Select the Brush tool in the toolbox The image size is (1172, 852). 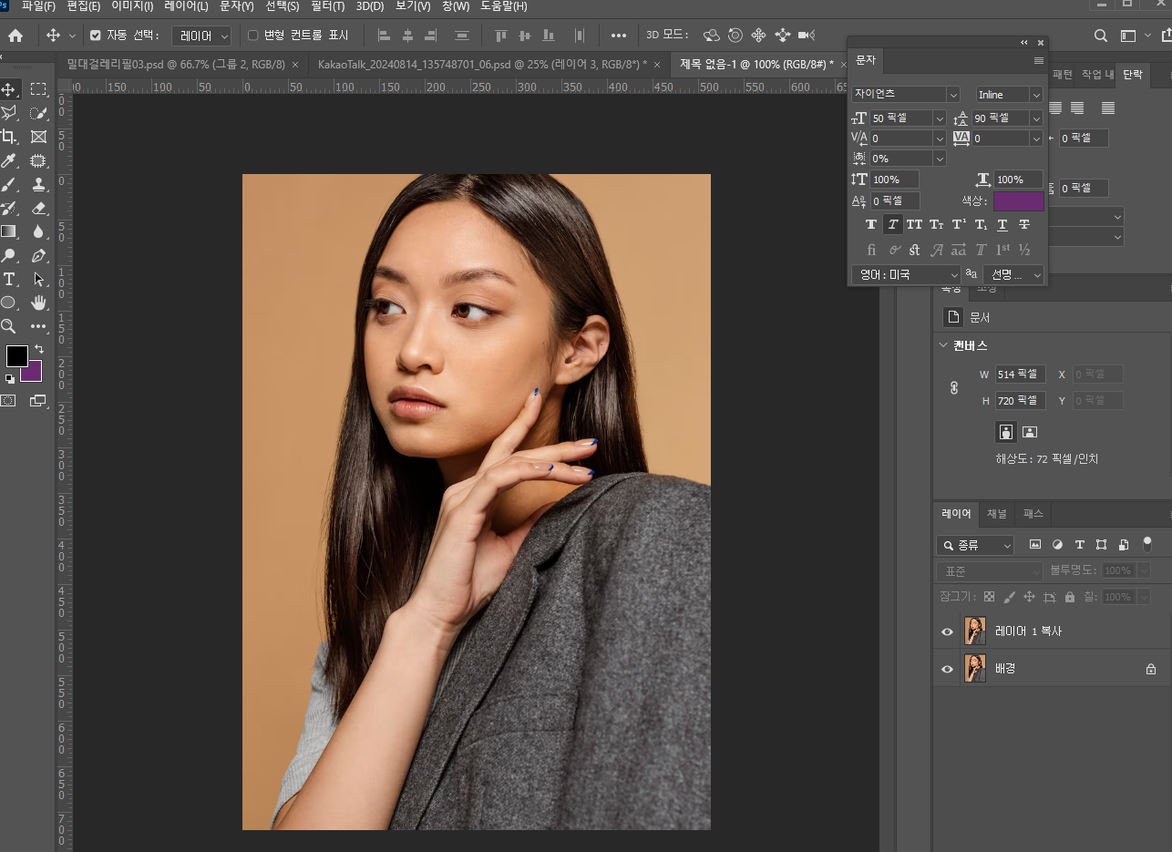(9, 184)
